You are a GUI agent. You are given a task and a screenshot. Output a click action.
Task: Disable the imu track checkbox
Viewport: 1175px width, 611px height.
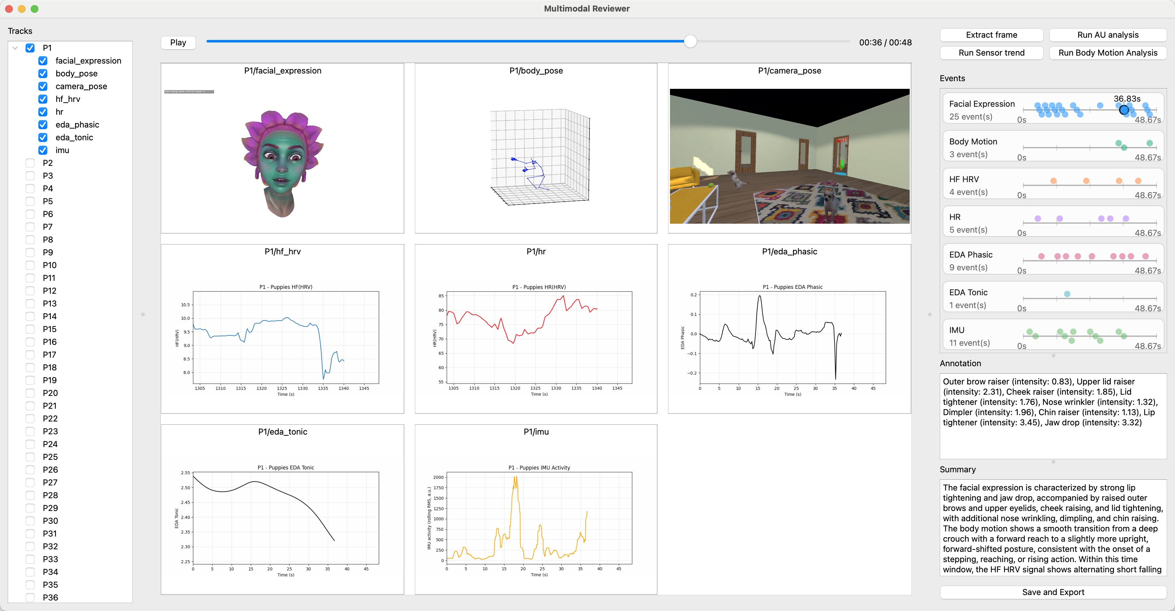pyautogui.click(x=43, y=150)
